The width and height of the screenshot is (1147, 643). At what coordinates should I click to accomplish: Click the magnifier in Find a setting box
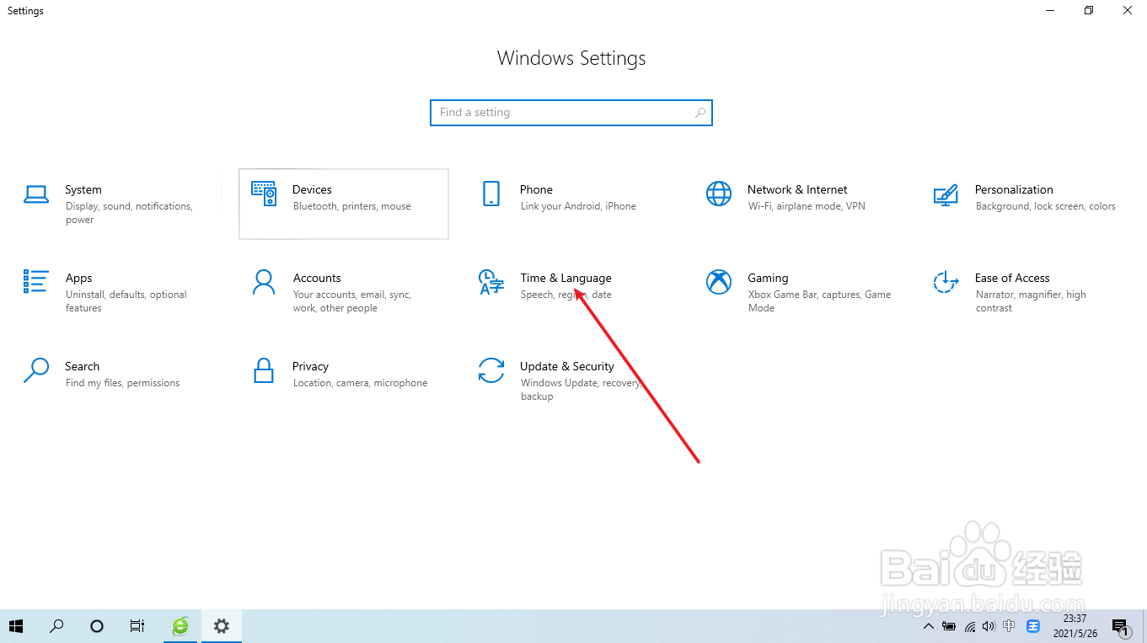tap(700, 113)
